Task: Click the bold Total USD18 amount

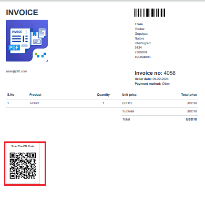Action: pyautogui.click(x=191, y=120)
